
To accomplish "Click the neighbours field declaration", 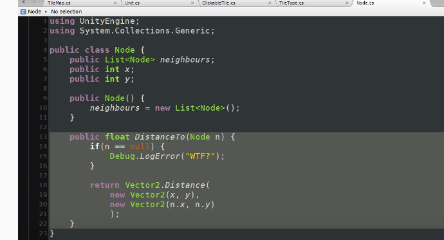I will pos(185,60).
